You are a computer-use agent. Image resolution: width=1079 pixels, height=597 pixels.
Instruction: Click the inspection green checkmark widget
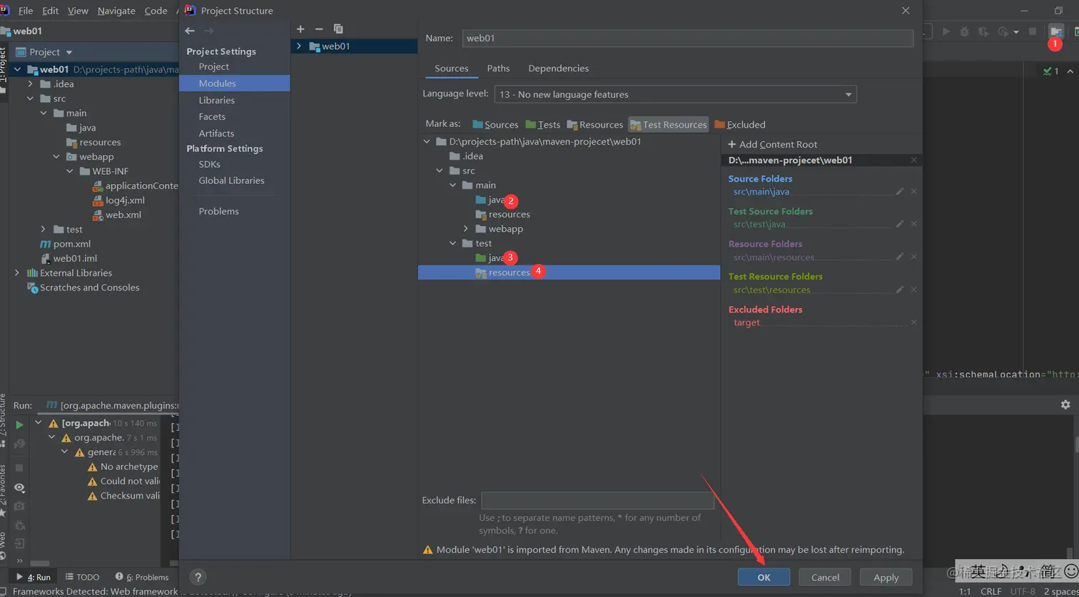[x=1050, y=71]
